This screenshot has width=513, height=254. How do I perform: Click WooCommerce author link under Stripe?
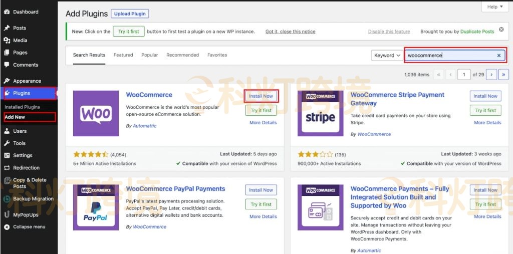(374, 134)
